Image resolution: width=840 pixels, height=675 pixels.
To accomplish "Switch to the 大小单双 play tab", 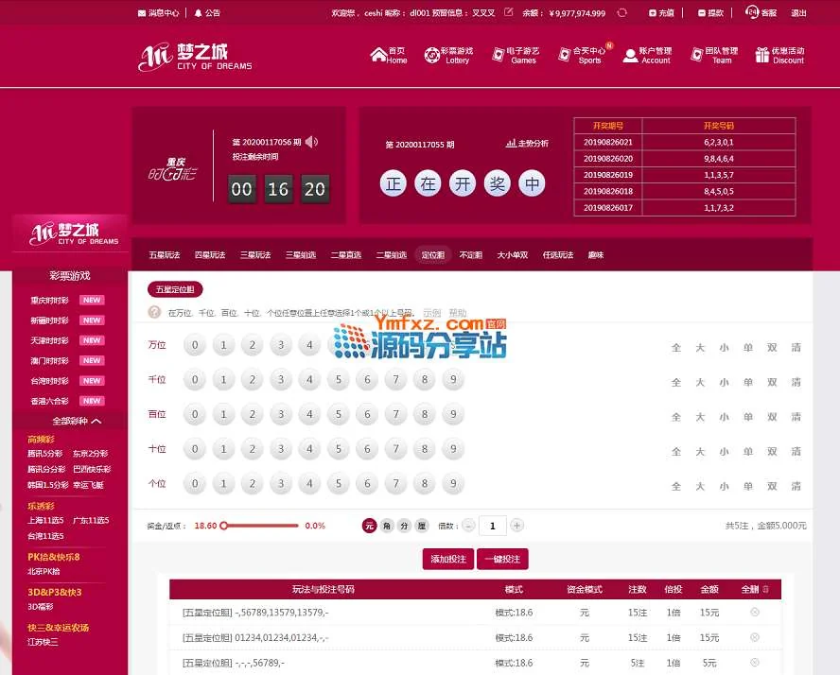I will tap(513, 255).
